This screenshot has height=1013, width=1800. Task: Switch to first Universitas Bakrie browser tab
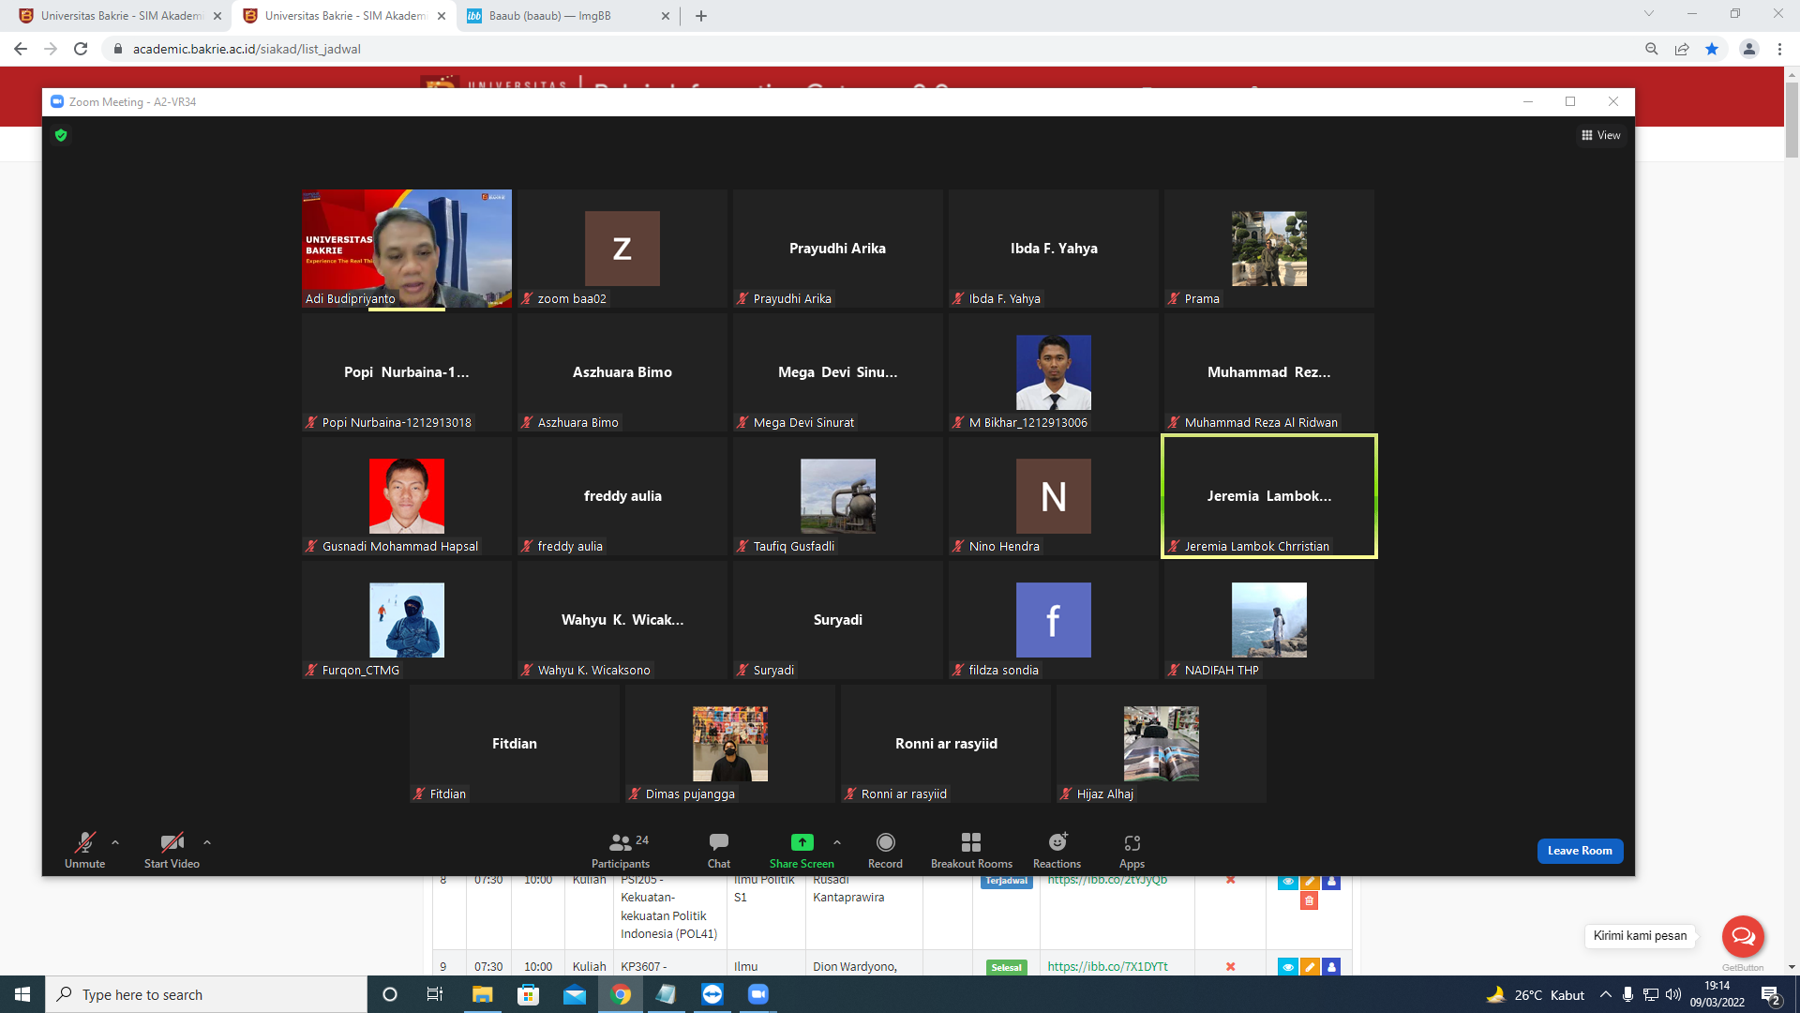(x=122, y=16)
